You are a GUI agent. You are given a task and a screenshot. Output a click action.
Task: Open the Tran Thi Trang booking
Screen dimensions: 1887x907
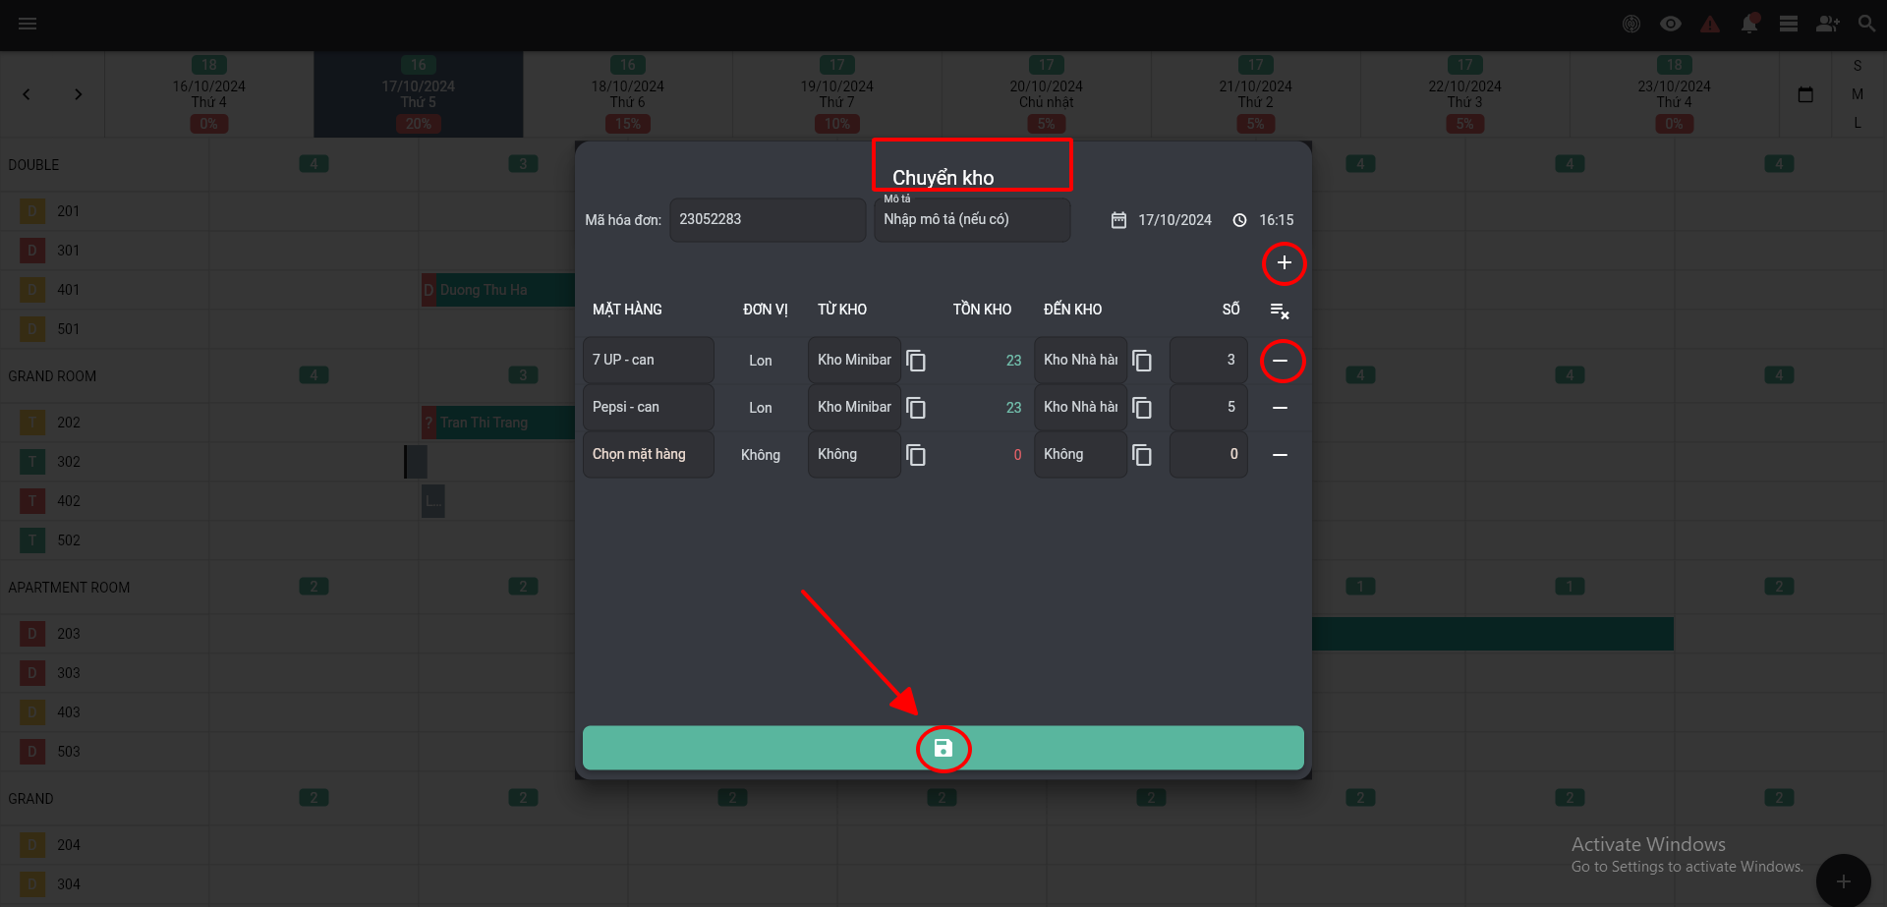pos(498,423)
